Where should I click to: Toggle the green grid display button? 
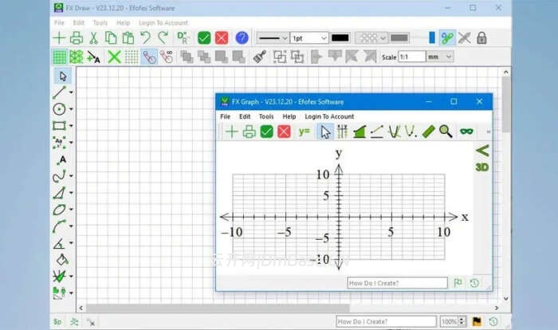[60, 57]
